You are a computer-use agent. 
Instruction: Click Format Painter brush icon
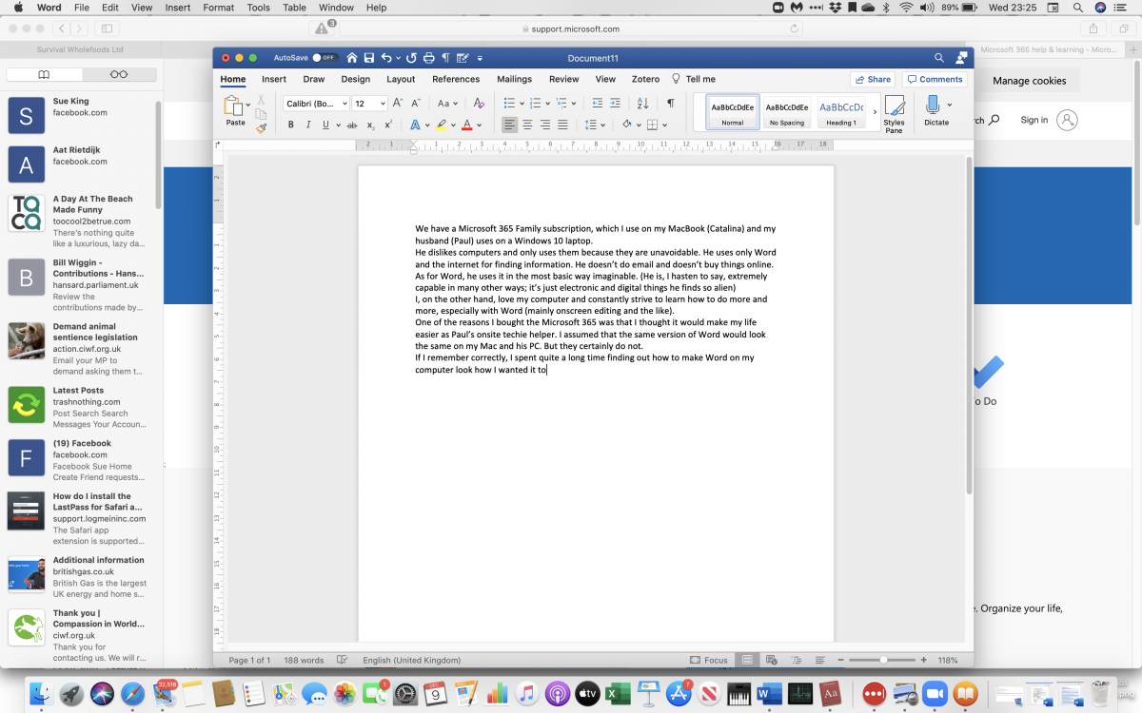261,127
